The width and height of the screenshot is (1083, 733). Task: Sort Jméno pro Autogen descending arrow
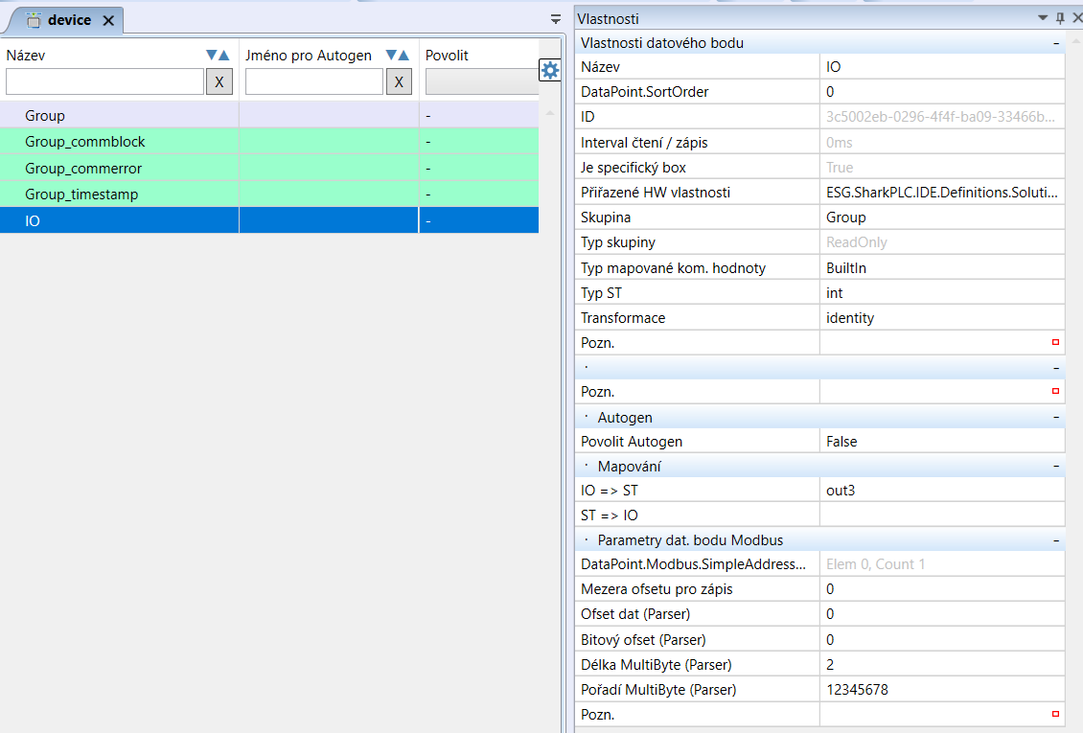pyautogui.click(x=391, y=56)
